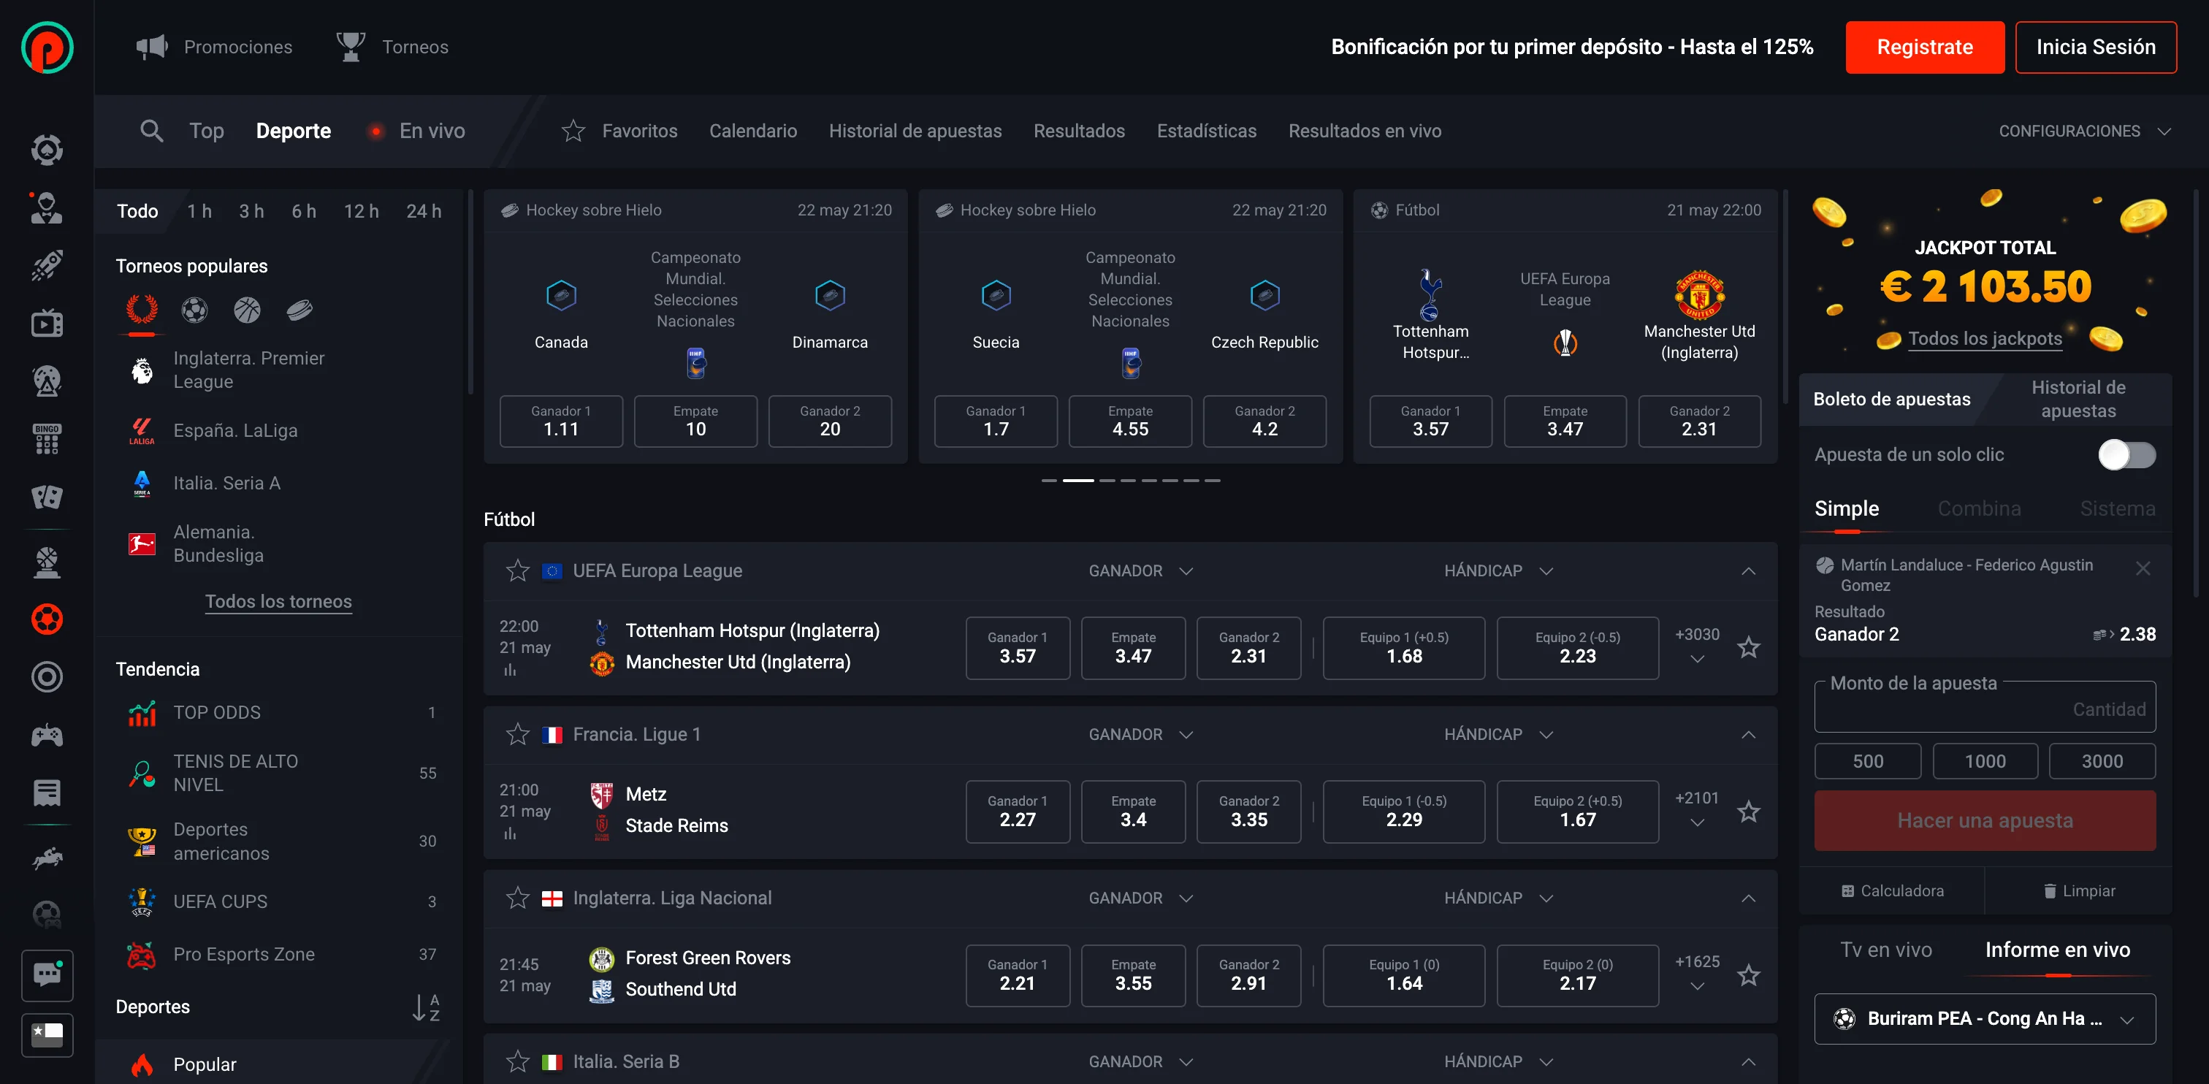The width and height of the screenshot is (2209, 1084).
Task: Select the hockey puck filter in Torneos populares
Action: tap(300, 310)
